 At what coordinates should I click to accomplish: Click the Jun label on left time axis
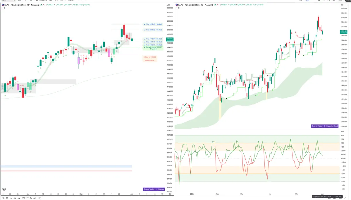132,194
